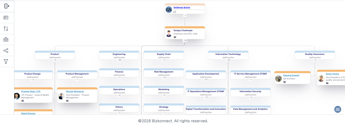
Task: Expand Information Technology node count 43
Action: point(228,60)
